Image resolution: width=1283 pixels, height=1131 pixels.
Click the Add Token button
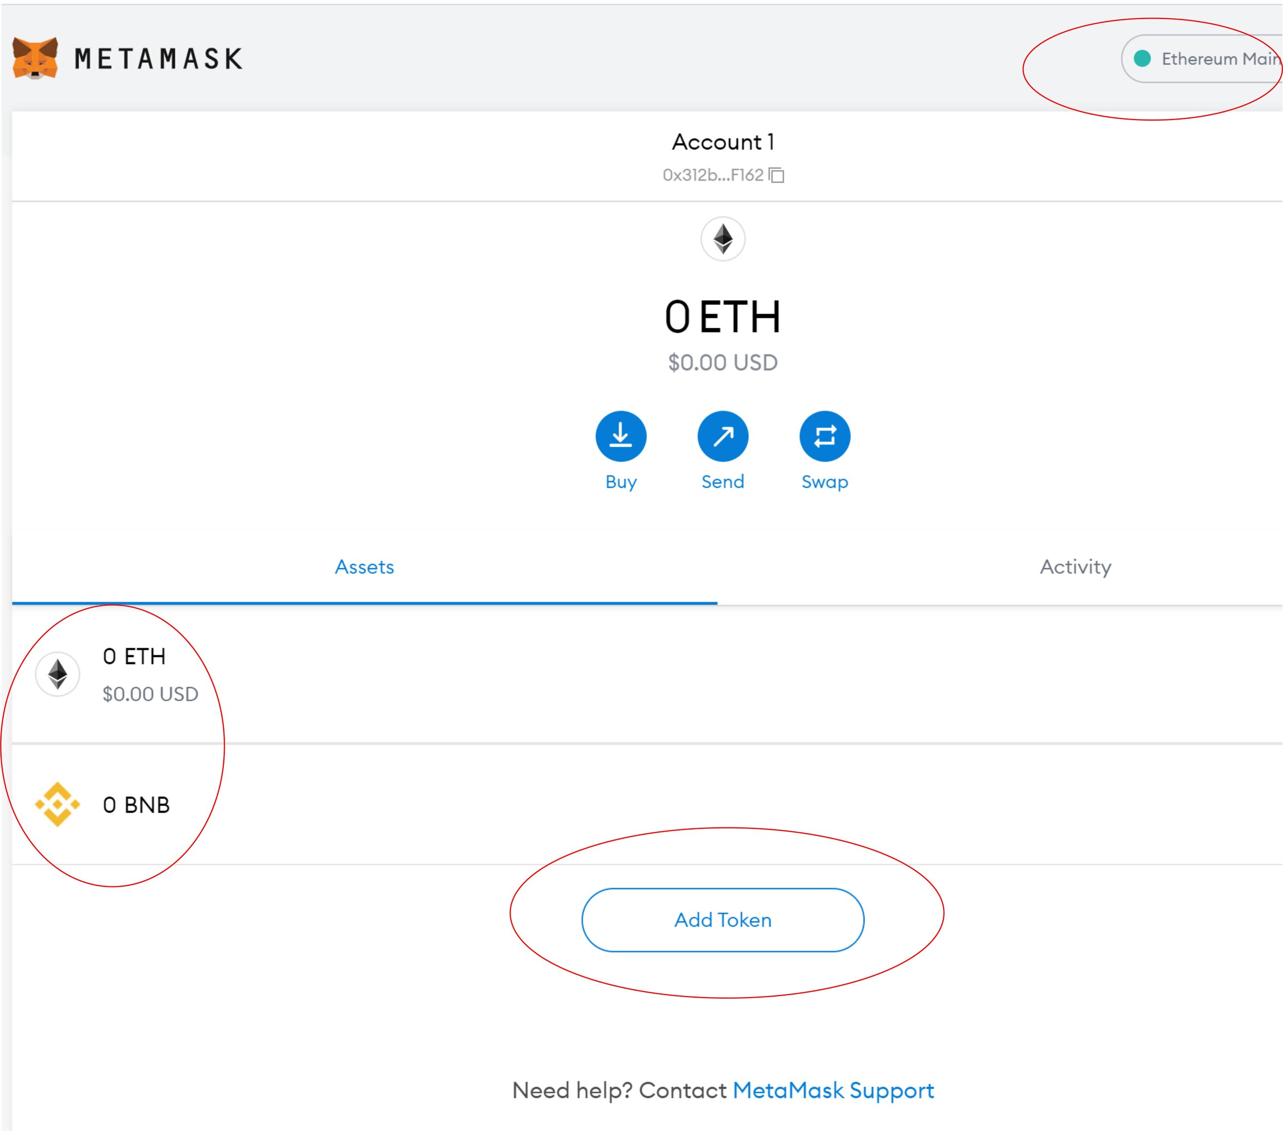coord(723,920)
